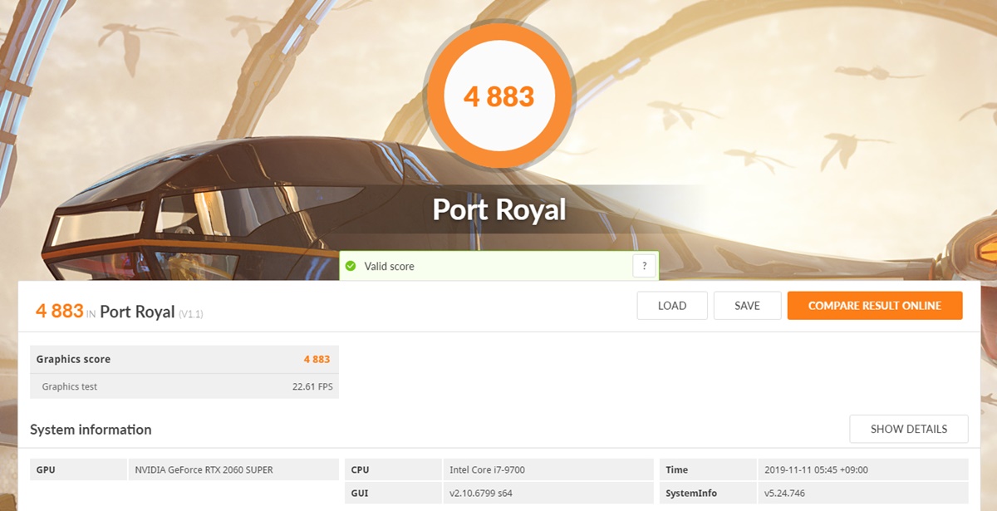Open the question mark help on Valid score
This screenshot has width=997, height=511.
point(644,266)
